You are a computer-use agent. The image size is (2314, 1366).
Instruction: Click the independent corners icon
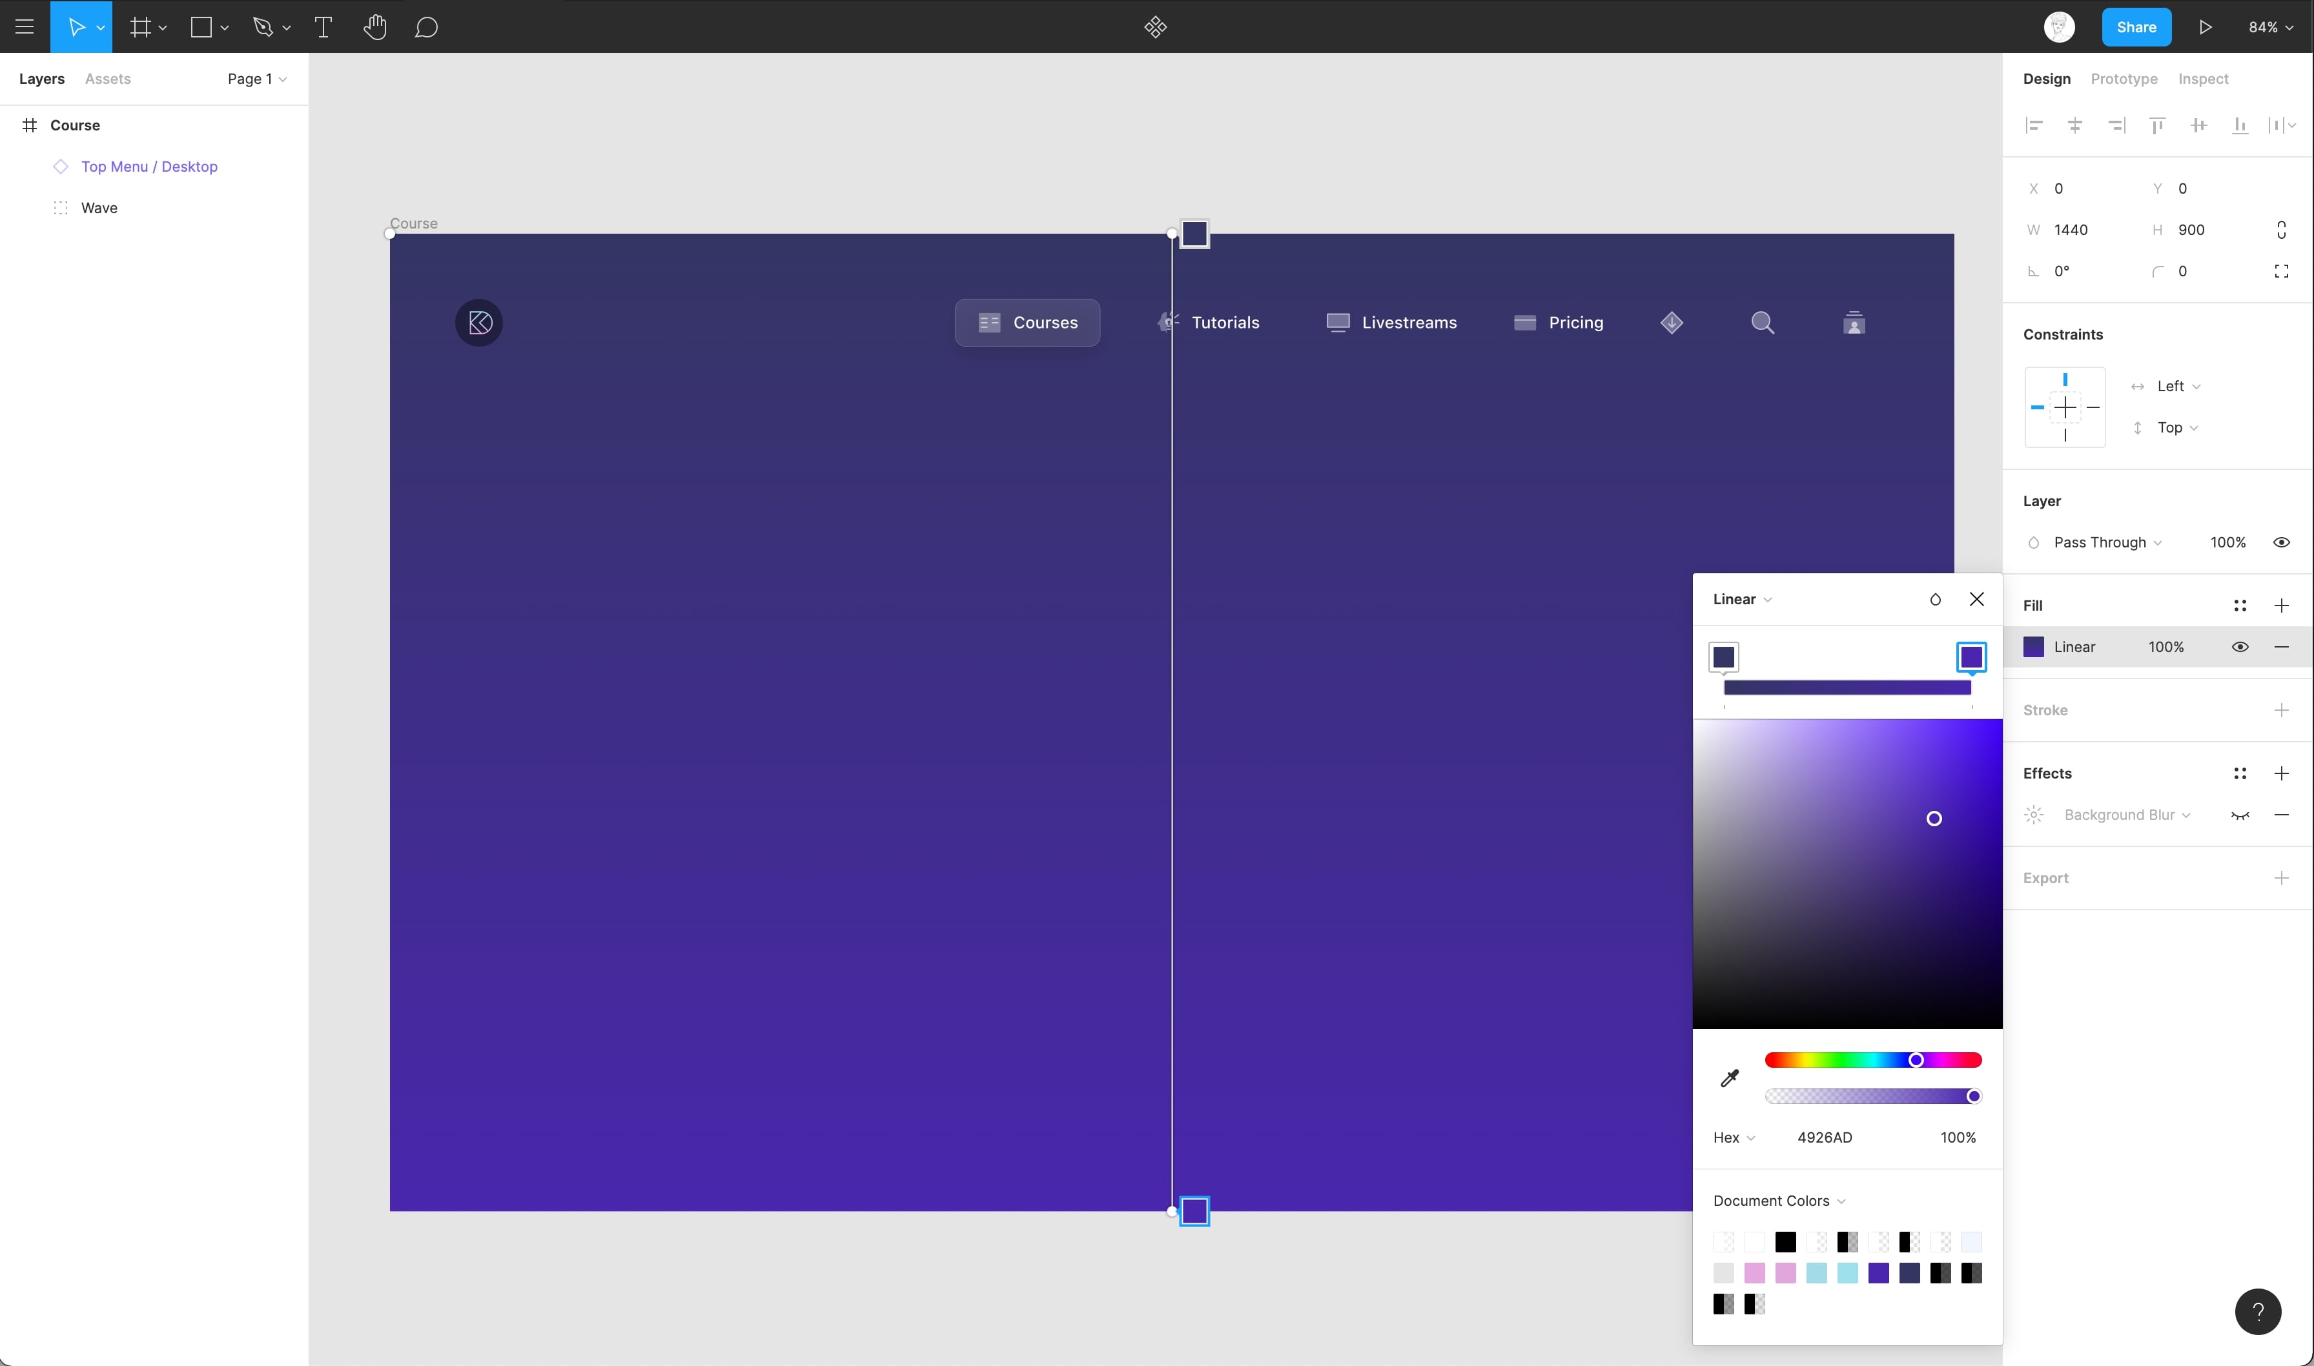pos(2281,272)
